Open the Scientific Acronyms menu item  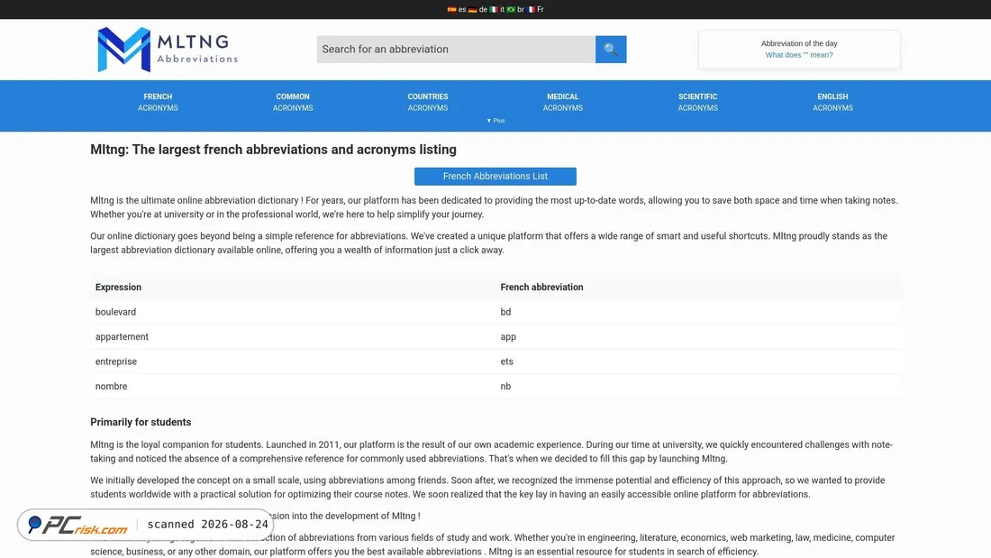697,103
